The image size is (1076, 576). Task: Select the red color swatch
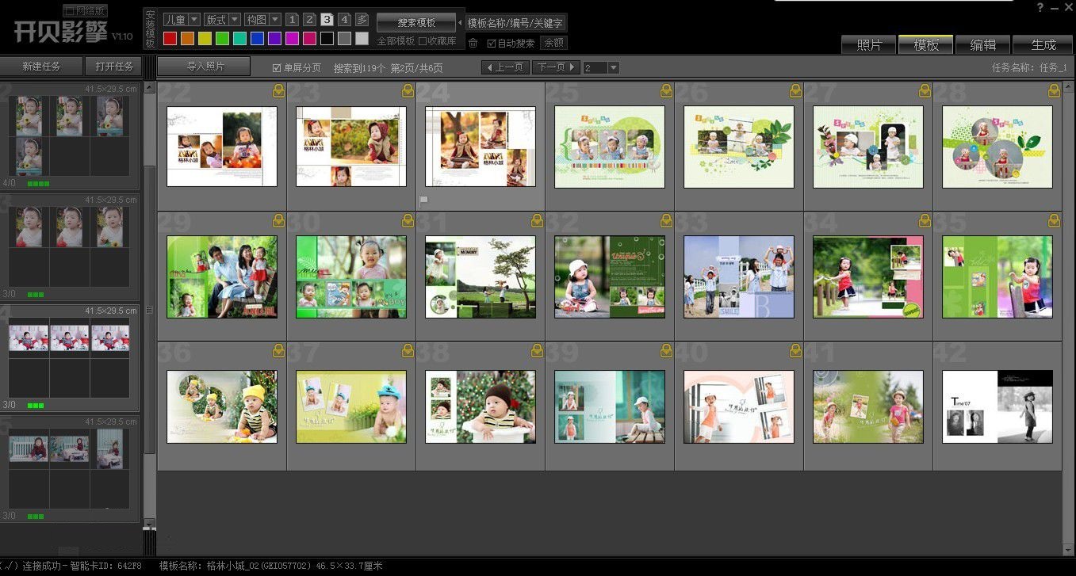pos(170,38)
